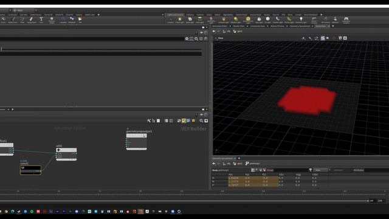Click the wrench tool in network editor toolbar
This screenshot has height=219, width=389.
pyautogui.click(x=149, y=120)
